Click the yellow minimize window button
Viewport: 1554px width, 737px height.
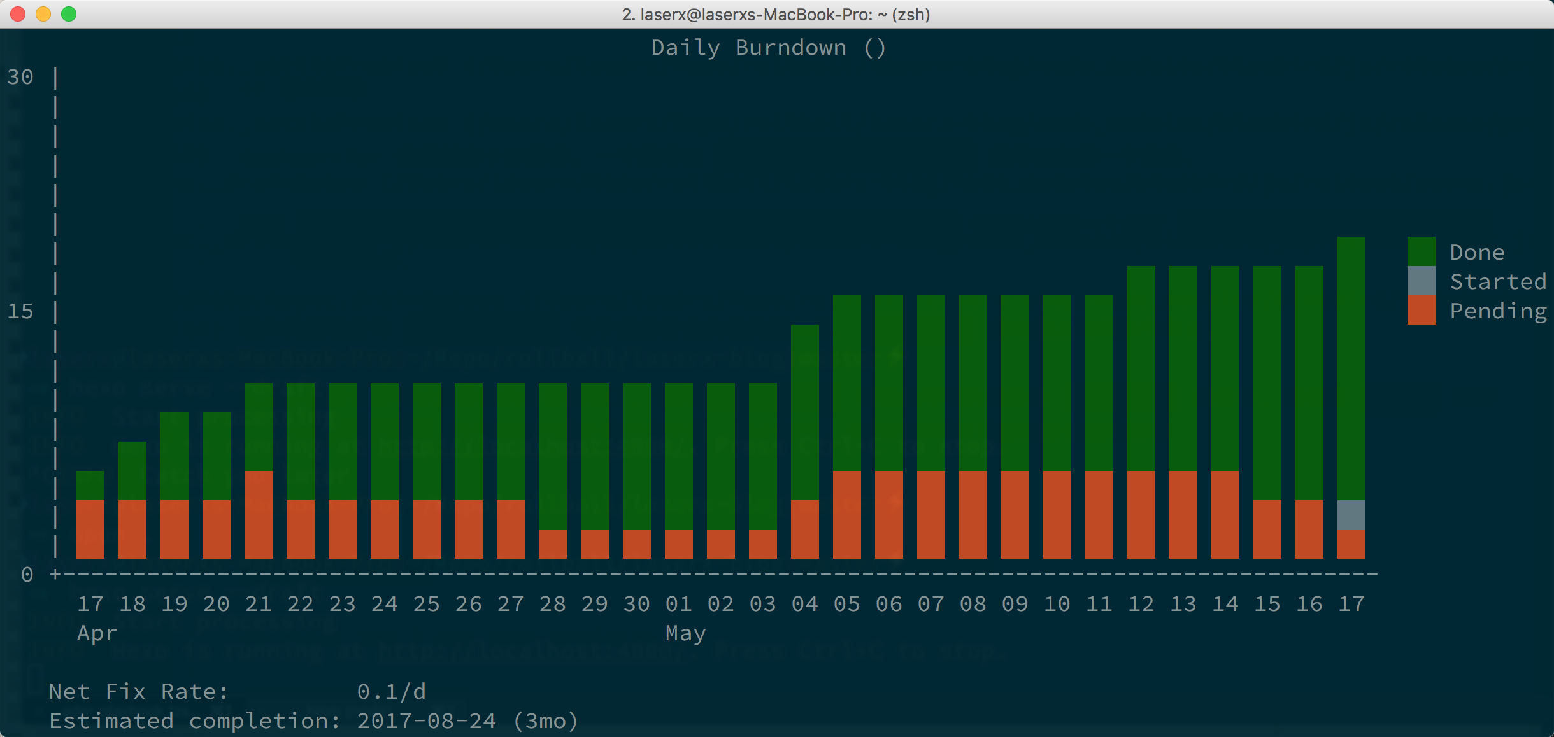pyautogui.click(x=43, y=14)
